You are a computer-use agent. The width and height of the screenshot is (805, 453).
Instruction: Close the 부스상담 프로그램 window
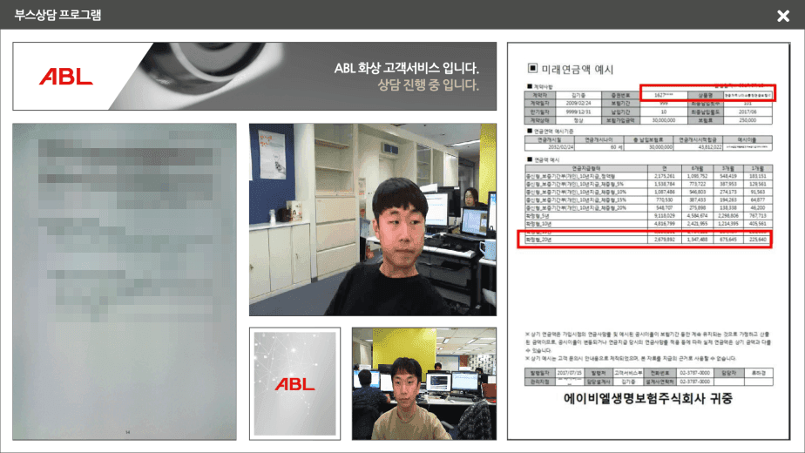[x=783, y=16]
